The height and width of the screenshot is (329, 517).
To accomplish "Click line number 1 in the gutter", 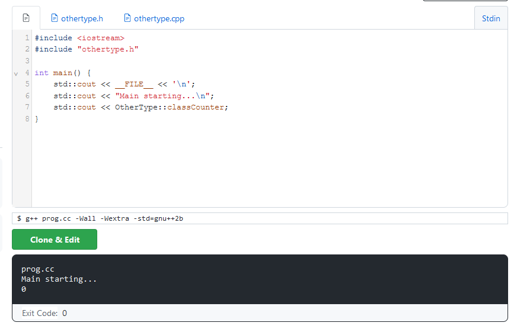I will click(27, 38).
